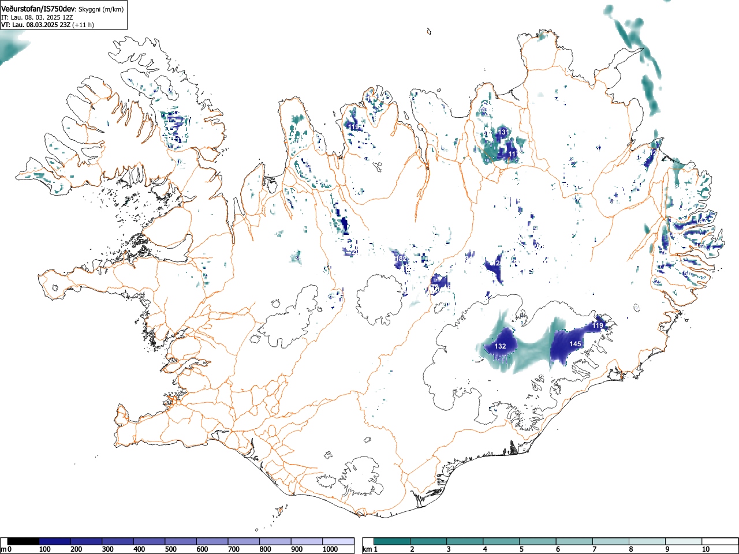The width and height of the screenshot is (739, 554).
Task: Click the 131 visibility value on the map
Action: pyautogui.click(x=503, y=132)
